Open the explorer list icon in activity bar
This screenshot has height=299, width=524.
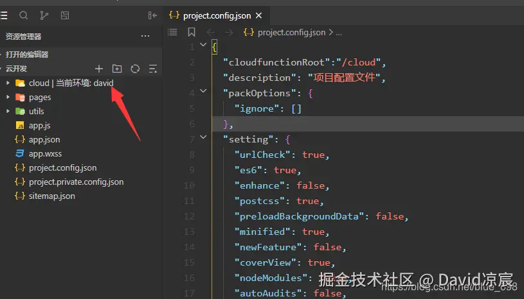3,15
